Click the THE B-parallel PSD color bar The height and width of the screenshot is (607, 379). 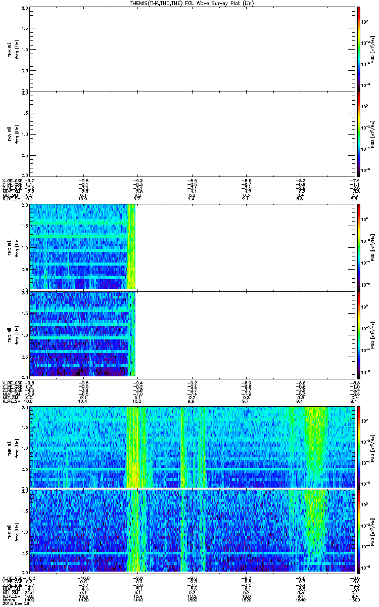358,531
